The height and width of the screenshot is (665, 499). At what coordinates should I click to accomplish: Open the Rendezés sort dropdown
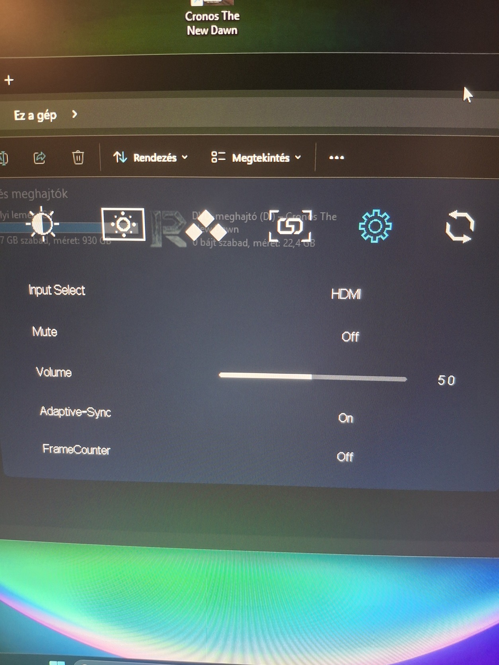coord(150,157)
